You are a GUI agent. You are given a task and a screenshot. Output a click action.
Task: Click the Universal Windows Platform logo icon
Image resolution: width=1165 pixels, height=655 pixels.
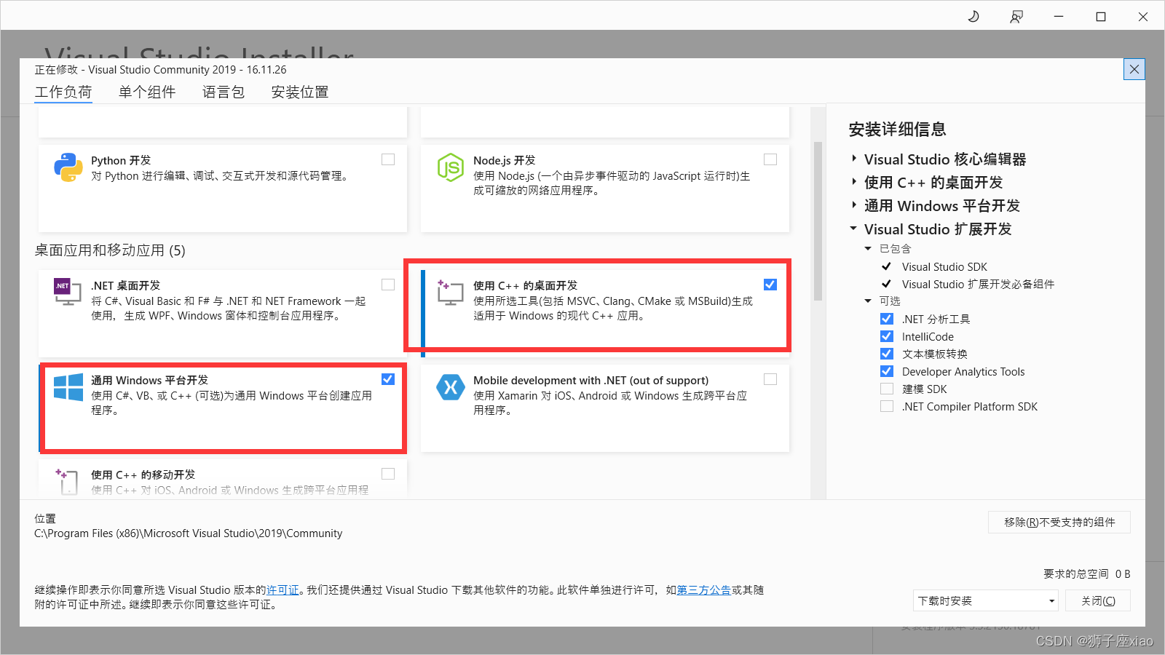[68, 387]
